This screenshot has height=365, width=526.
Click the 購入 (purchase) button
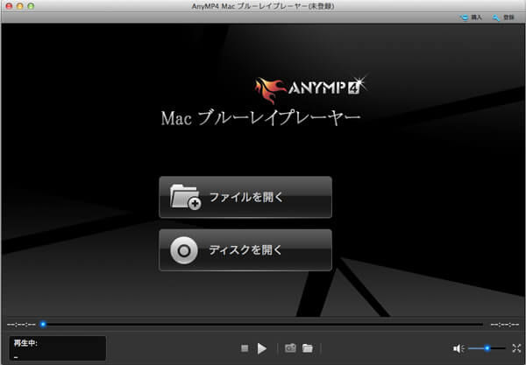click(472, 18)
